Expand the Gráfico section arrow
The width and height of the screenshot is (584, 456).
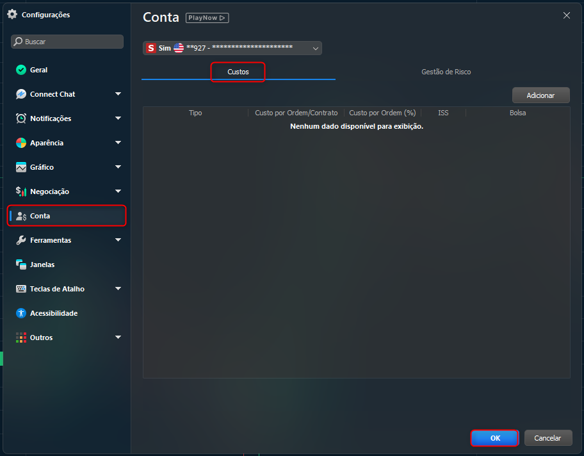118,167
